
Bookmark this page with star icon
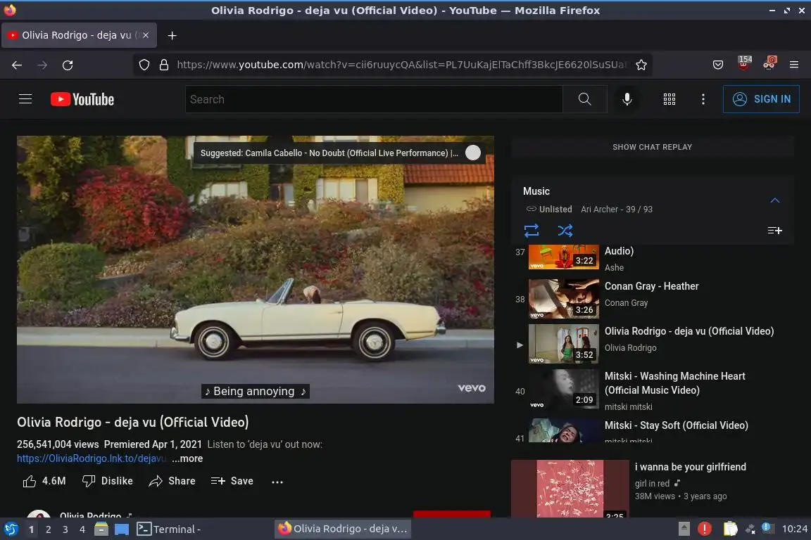[641, 65]
